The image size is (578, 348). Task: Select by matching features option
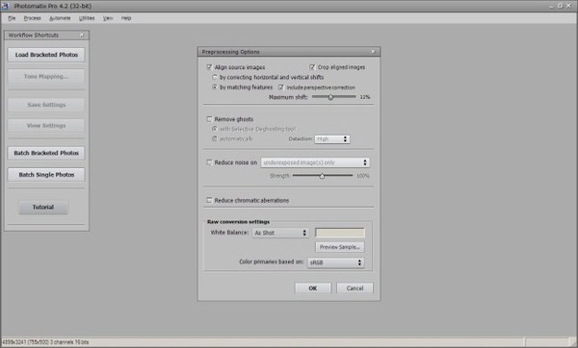tap(215, 87)
